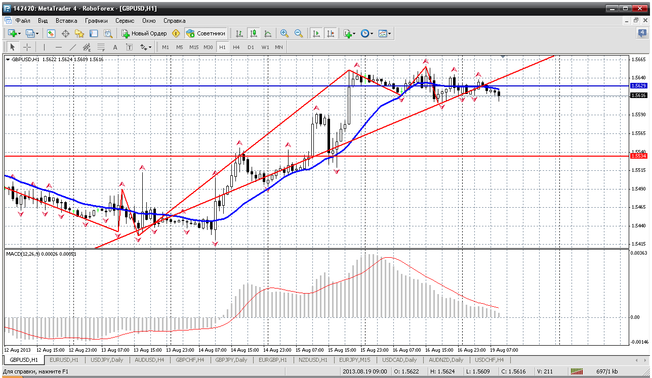The height and width of the screenshot is (378, 652).
Task: Set timeframe to MN
Action: [279, 47]
